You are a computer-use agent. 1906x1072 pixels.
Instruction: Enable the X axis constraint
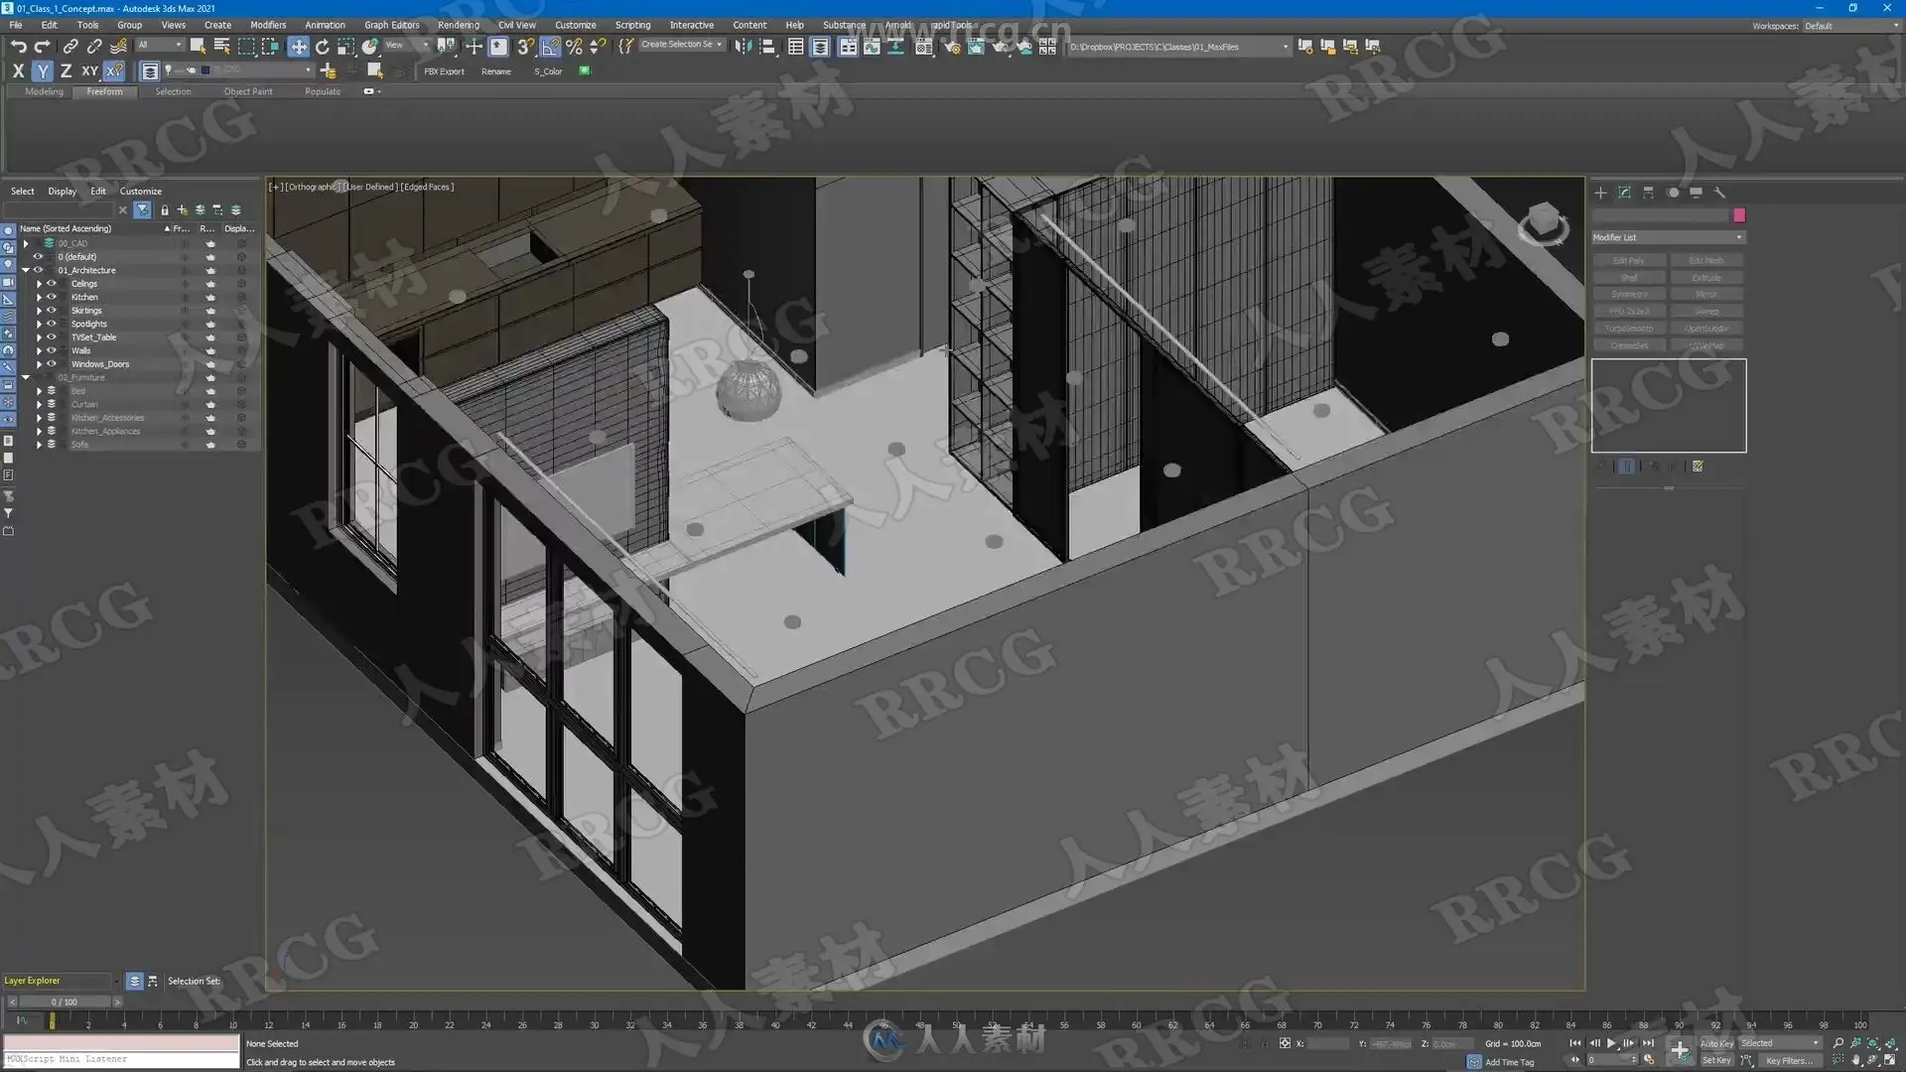[x=18, y=70]
